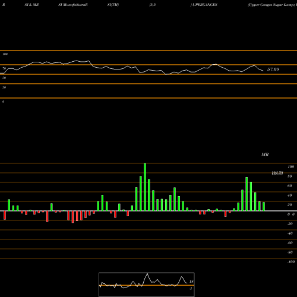
Task: Click the -20 label on MR axis
Action: pos(290,224)
